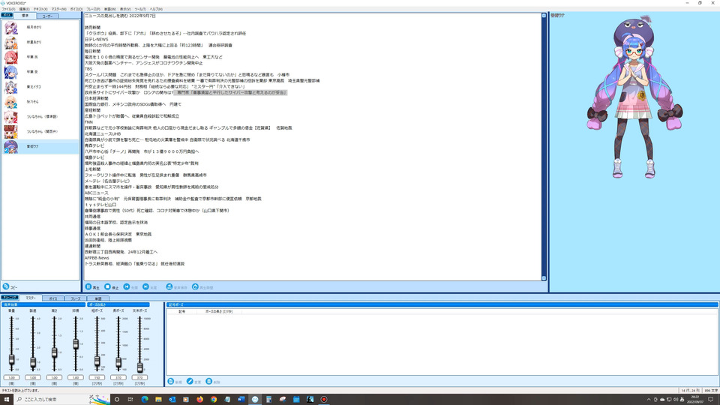Choose the 琴葉 葵 voice avatar

tap(11, 72)
